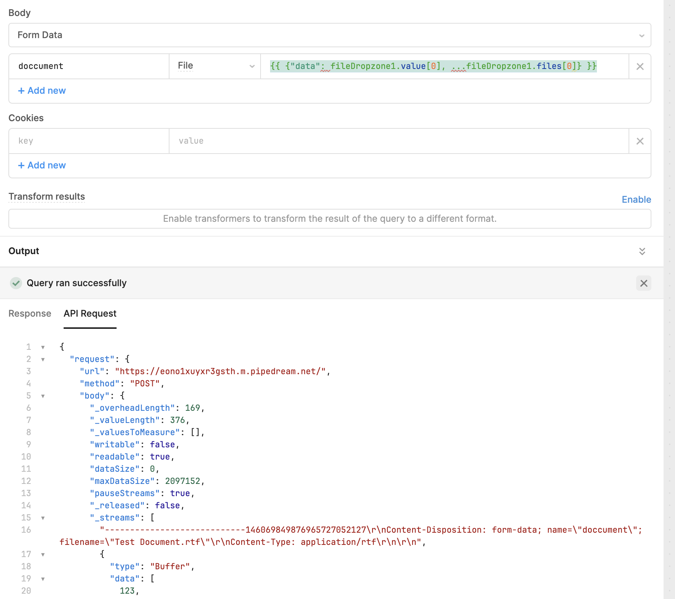The height and width of the screenshot is (599, 675).
Task: Open the Form Data body type dropdown
Action: pos(330,35)
